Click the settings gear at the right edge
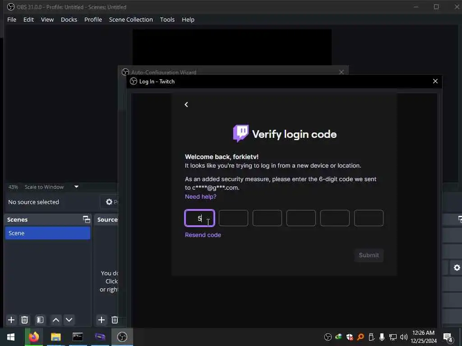This screenshot has height=346, width=462. coord(457,268)
